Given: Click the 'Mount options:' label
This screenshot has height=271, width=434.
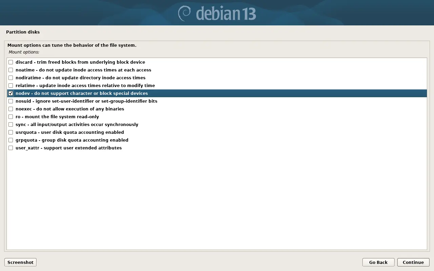Looking at the screenshot, I should (x=24, y=52).
